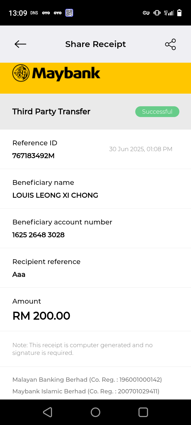Tap the Malayan Banking Berhad footer text

tap(87, 380)
